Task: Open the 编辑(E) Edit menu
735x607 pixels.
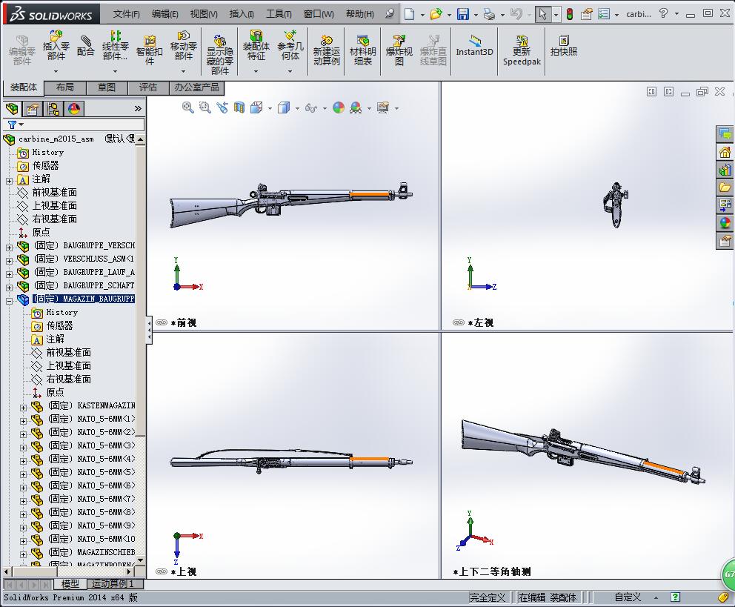Action: pyautogui.click(x=165, y=14)
